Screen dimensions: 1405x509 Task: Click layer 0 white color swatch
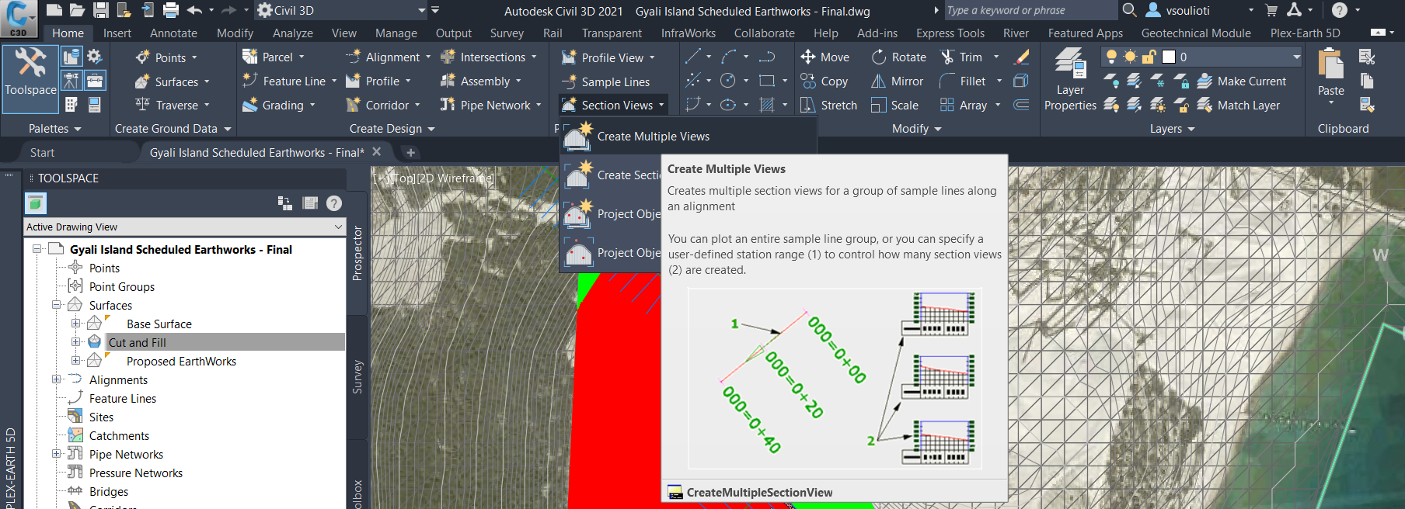1168,57
